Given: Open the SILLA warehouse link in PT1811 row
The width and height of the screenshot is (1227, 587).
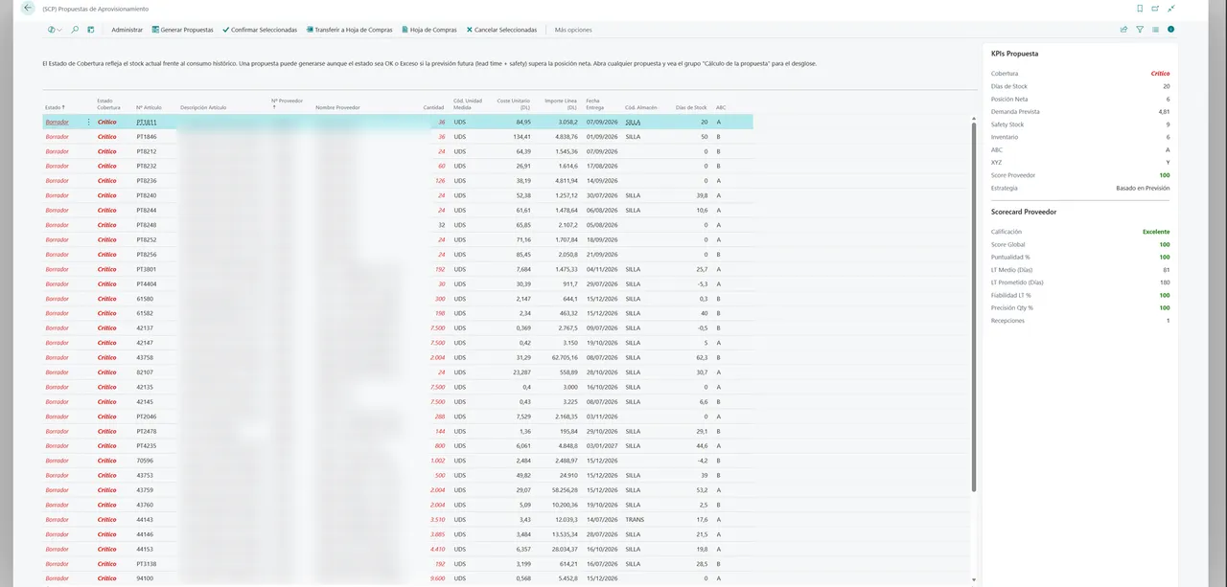Looking at the screenshot, I should pos(633,123).
